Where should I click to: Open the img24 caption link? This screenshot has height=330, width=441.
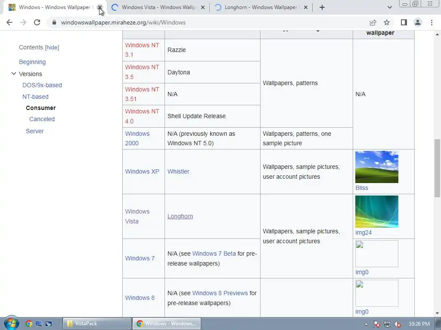click(363, 232)
